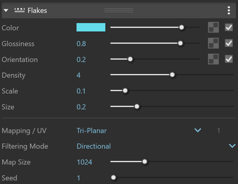Click the Glossiness value 0.8 field
The width and height of the screenshot is (238, 184).
(81, 44)
